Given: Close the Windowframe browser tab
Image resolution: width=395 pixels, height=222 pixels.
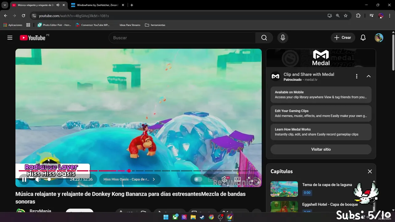Looking at the screenshot, I should (x=123, y=5).
